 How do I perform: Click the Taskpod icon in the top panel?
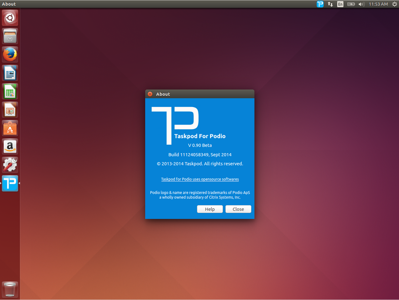click(x=320, y=4)
